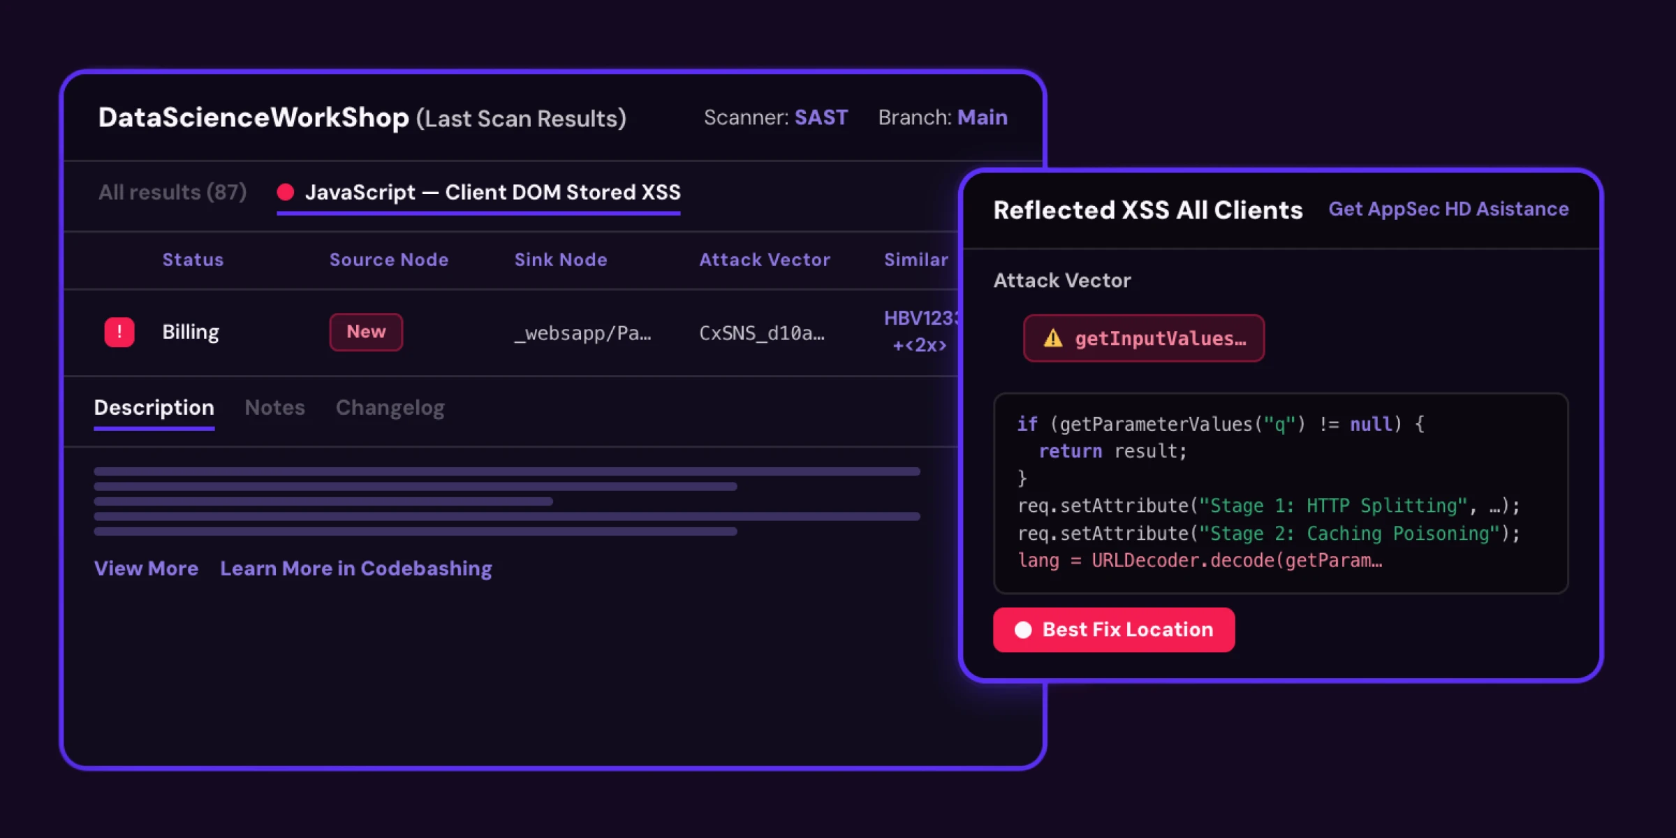Click the CxSNS_d10a… attack vector cell
Image resolution: width=1676 pixels, height=838 pixels.
[762, 333]
